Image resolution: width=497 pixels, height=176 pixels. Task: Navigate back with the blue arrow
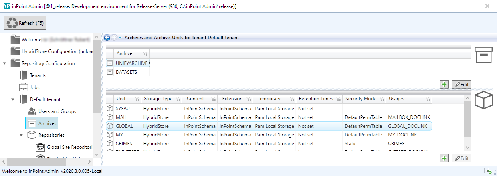point(107,38)
